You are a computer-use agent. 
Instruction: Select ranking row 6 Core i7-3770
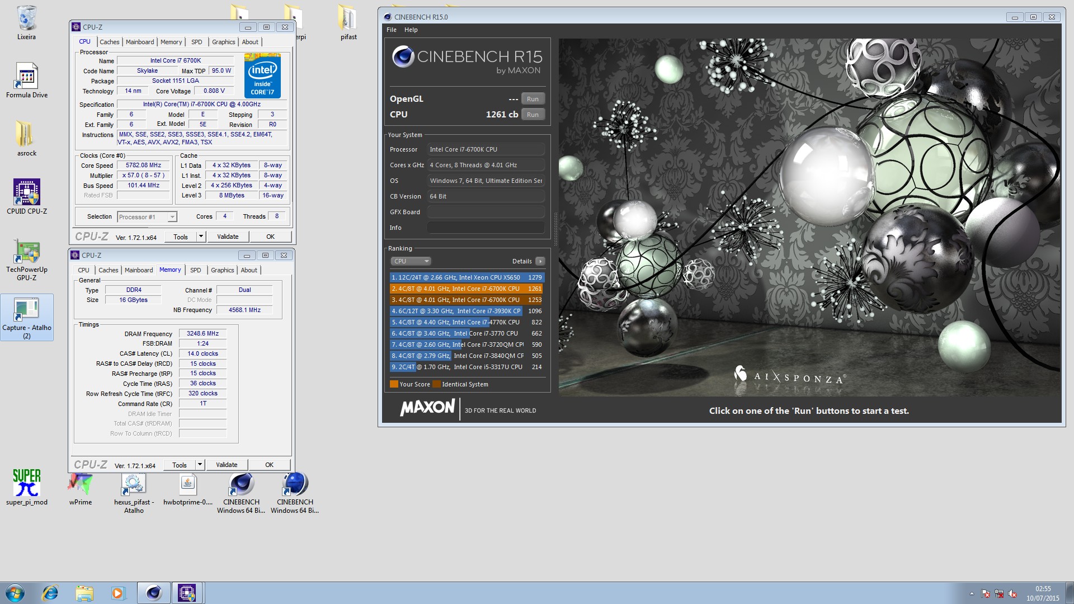point(467,333)
